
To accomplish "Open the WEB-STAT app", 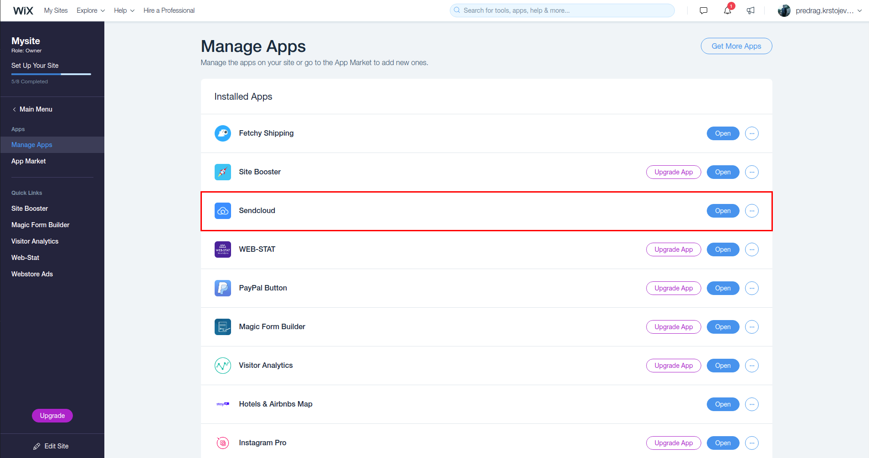I will coord(723,249).
